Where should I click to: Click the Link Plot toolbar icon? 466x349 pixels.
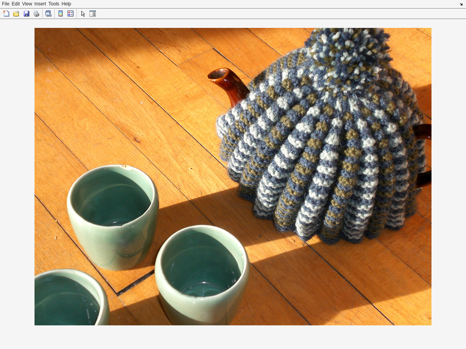pos(48,14)
